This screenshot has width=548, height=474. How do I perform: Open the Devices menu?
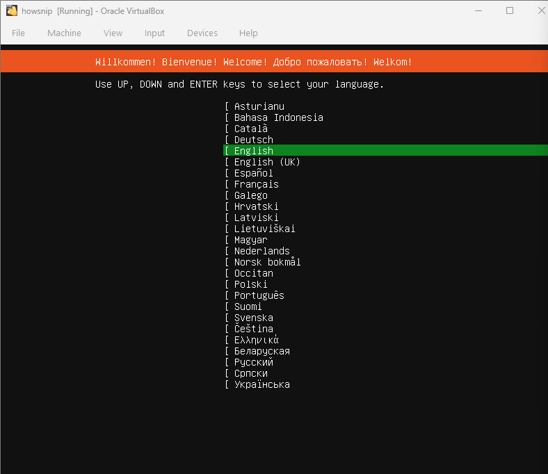click(202, 33)
